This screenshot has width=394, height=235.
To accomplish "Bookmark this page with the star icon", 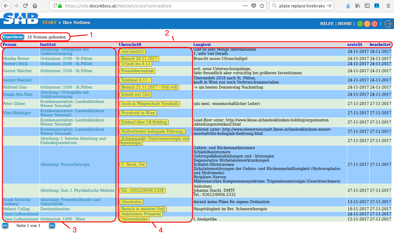I will (x=262, y=6).
